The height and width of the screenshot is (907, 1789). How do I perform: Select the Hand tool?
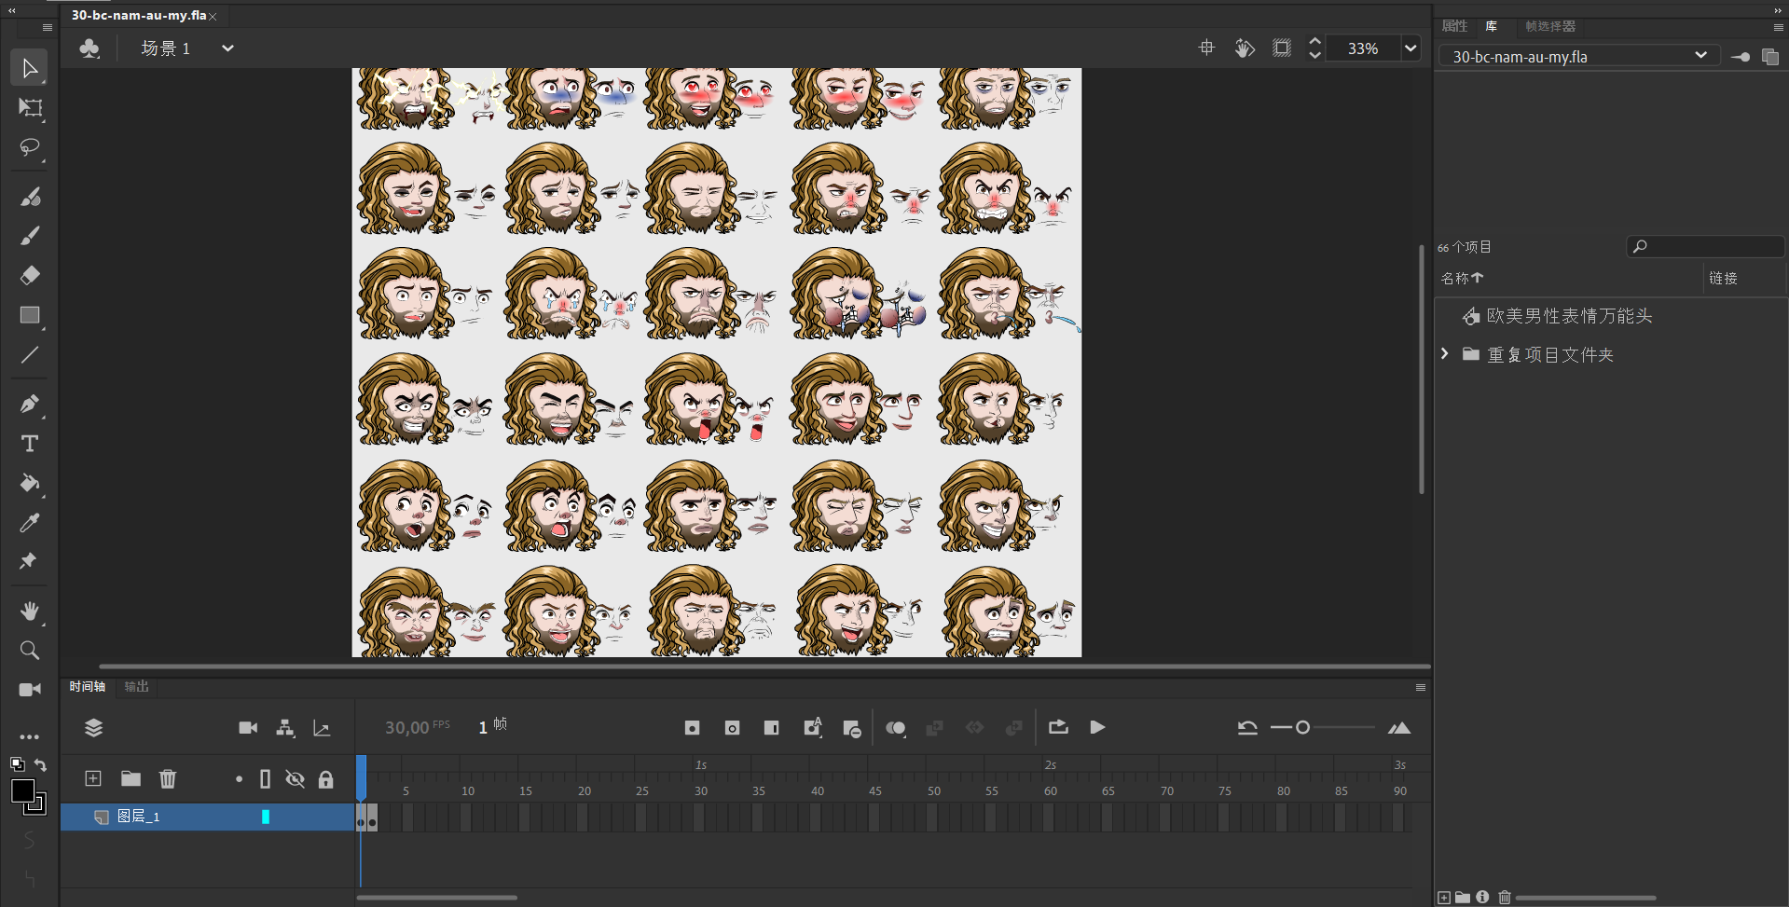click(x=30, y=612)
